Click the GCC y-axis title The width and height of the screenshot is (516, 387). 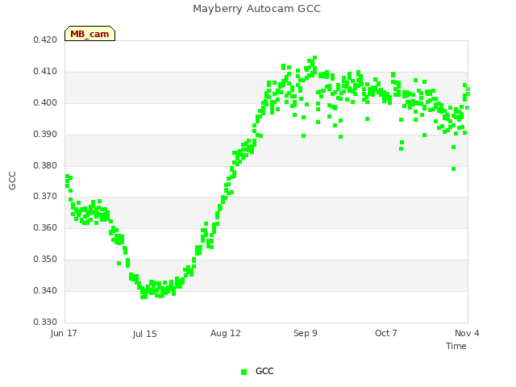pyautogui.click(x=12, y=181)
